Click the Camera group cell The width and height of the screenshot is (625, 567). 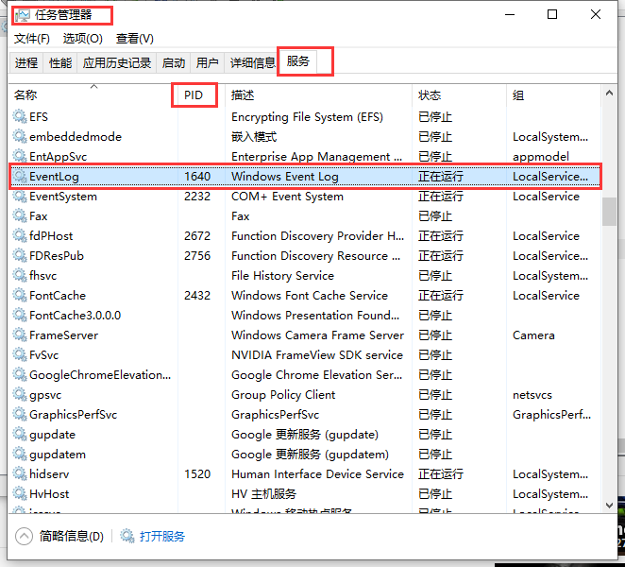point(533,335)
